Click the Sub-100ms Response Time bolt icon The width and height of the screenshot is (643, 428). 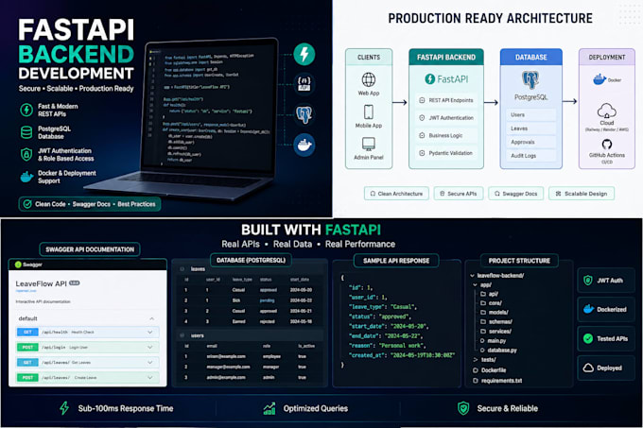click(x=64, y=408)
